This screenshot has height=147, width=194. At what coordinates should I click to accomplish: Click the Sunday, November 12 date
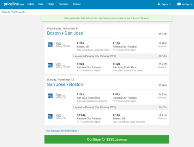point(60,80)
